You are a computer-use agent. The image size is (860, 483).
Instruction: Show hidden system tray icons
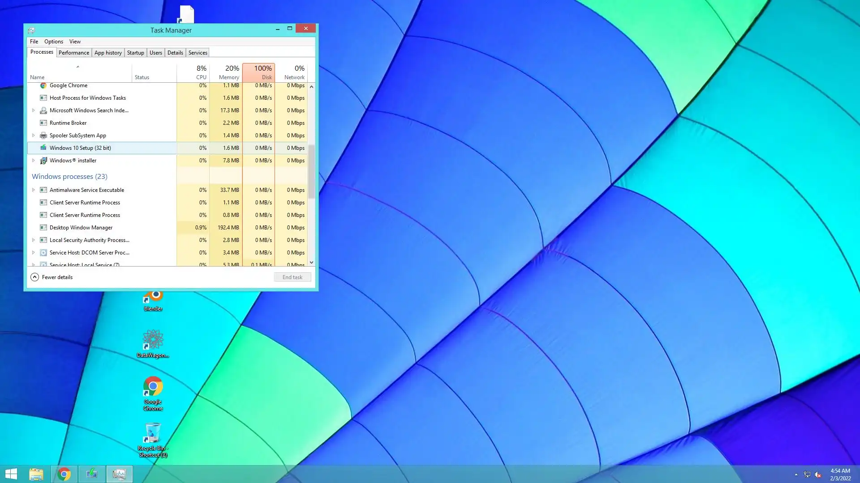click(x=796, y=475)
